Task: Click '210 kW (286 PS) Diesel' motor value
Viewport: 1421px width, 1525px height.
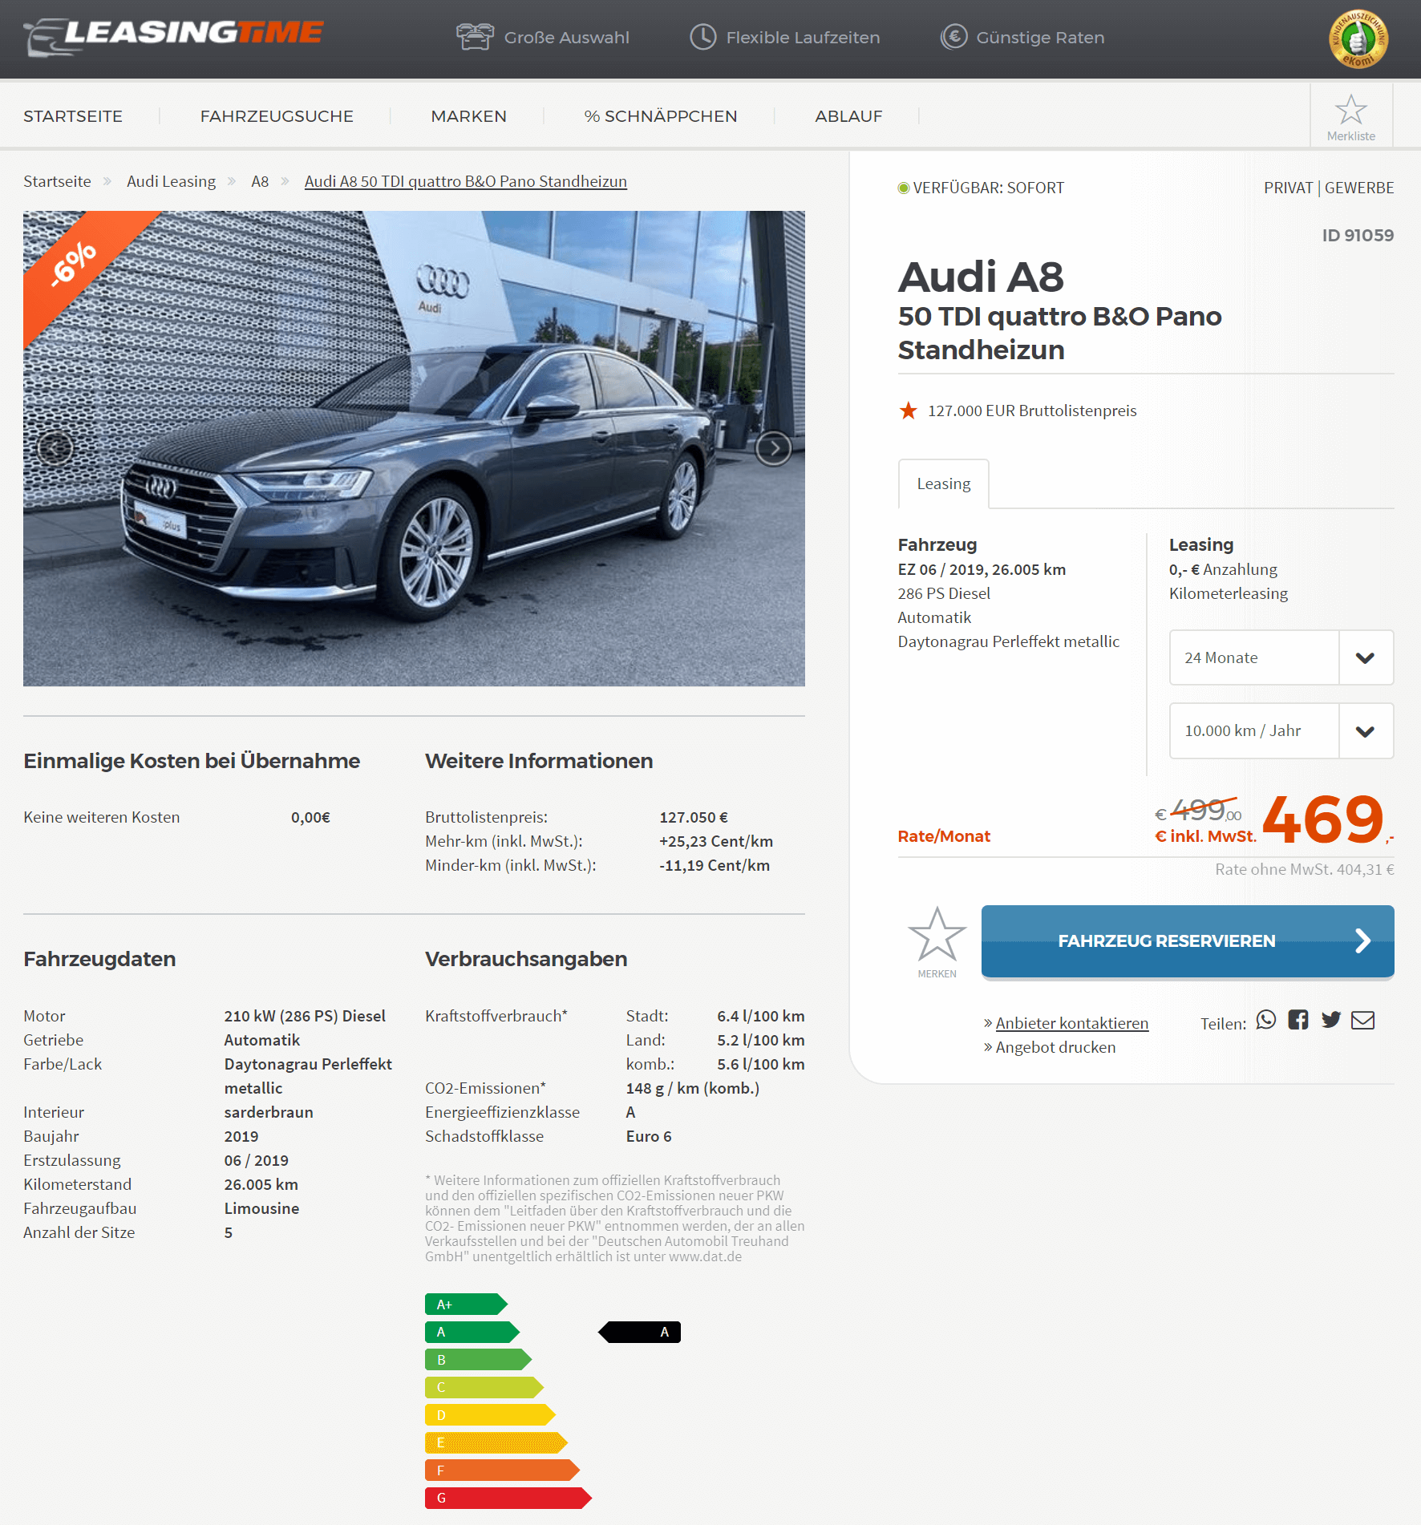Action: (x=305, y=1016)
